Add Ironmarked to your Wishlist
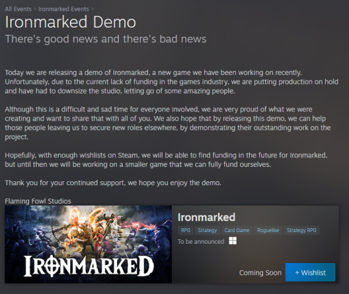349x294 pixels. point(310,272)
